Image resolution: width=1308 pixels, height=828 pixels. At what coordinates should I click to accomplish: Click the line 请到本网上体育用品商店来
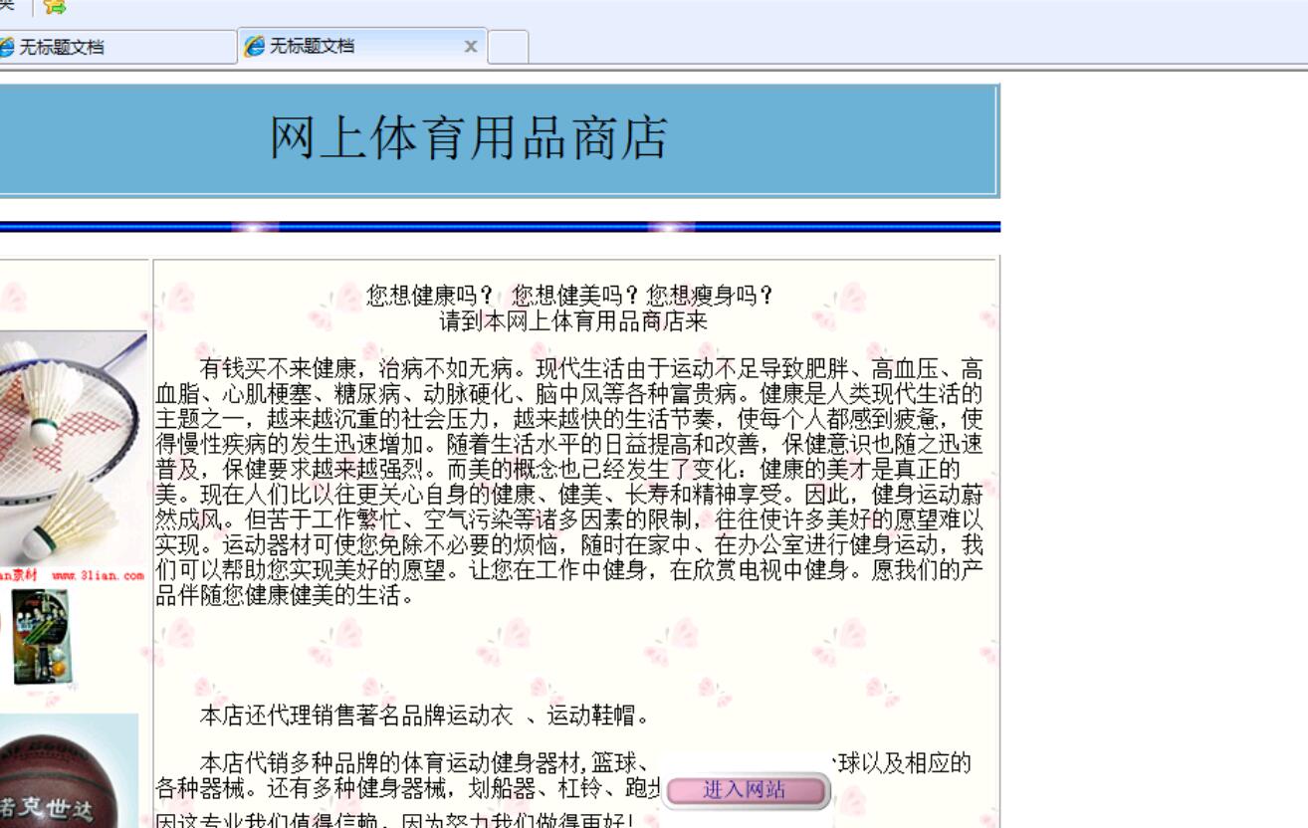(x=574, y=321)
